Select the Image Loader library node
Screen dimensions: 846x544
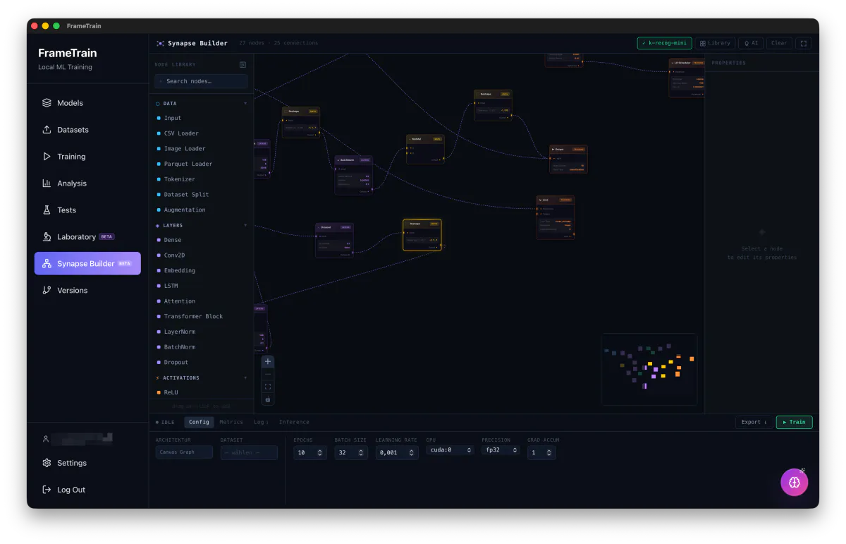[x=201, y=149]
